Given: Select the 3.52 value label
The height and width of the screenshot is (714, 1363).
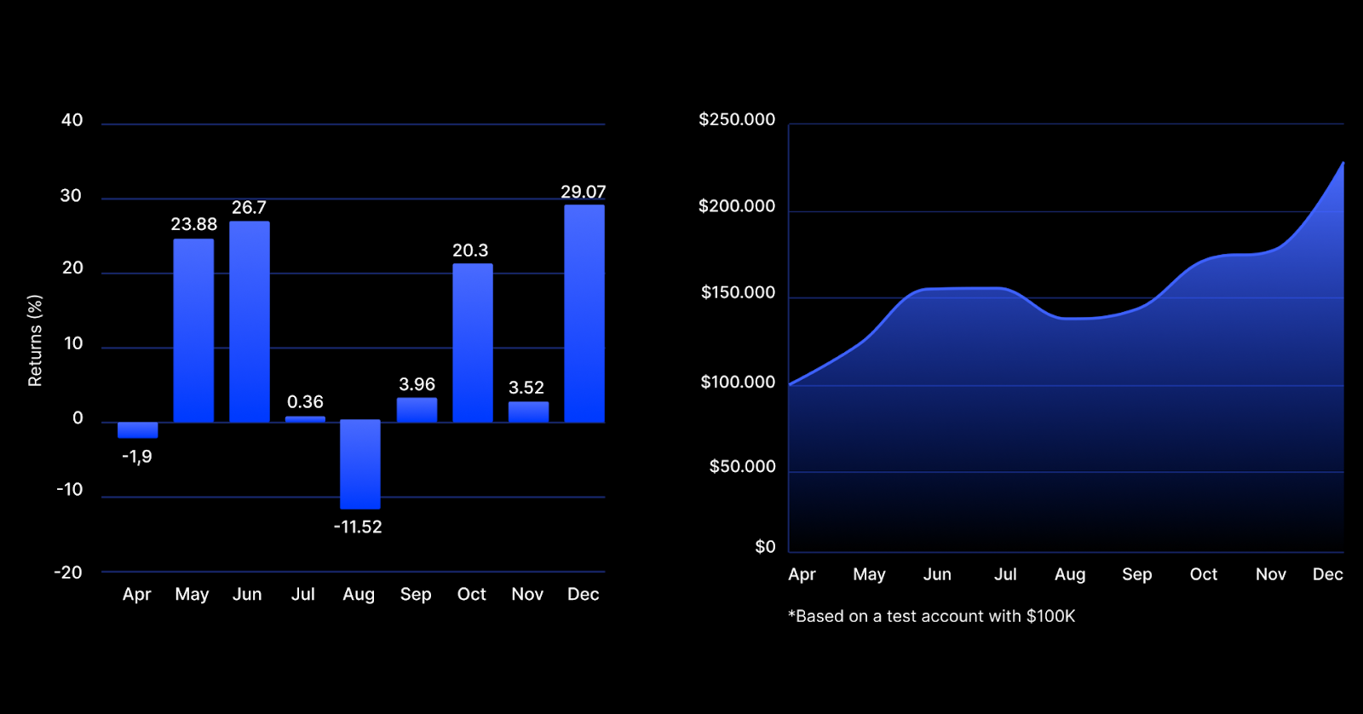Looking at the screenshot, I should [x=526, y=388].
